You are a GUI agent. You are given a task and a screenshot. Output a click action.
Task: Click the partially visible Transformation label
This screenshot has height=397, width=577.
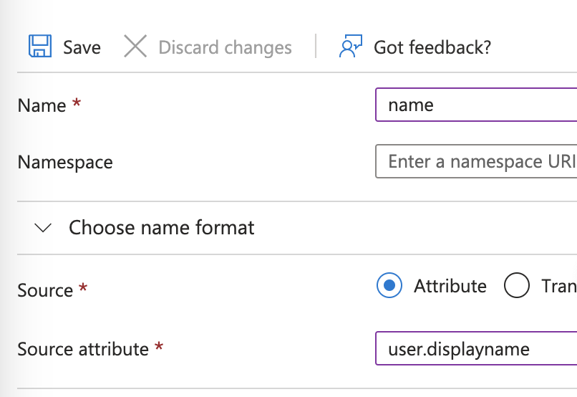[x=559, y=286]
